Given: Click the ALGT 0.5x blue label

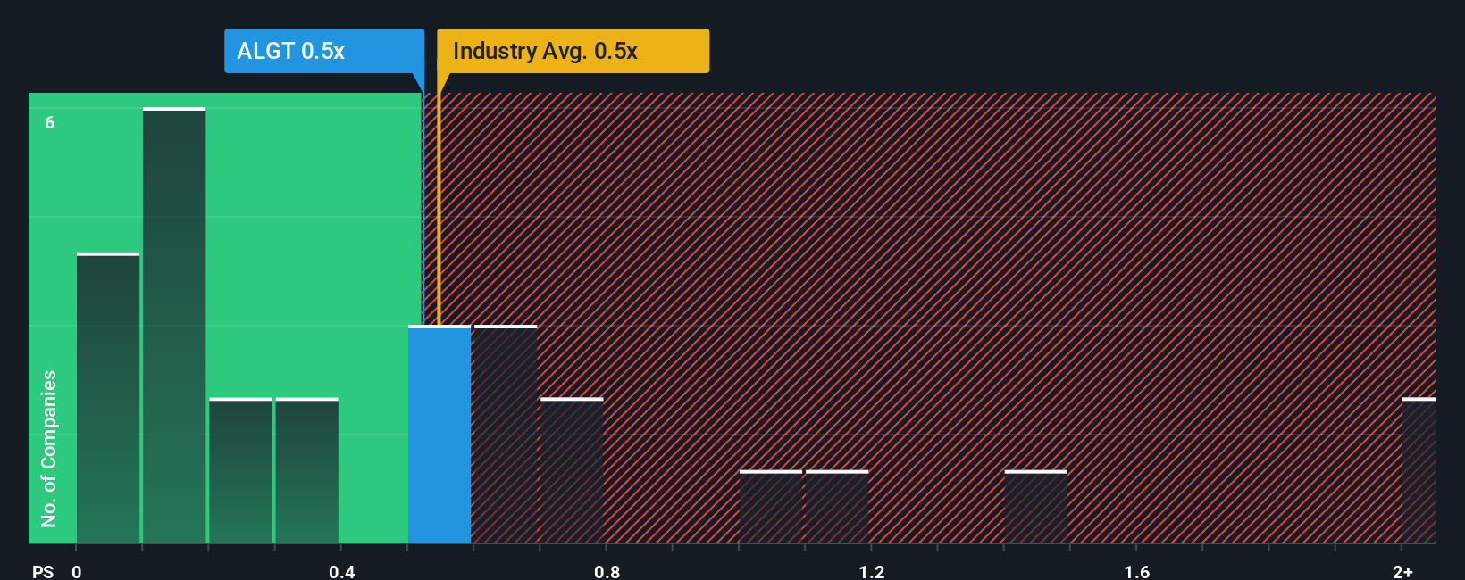Looking at the screenshot, I should pos(324,51).
